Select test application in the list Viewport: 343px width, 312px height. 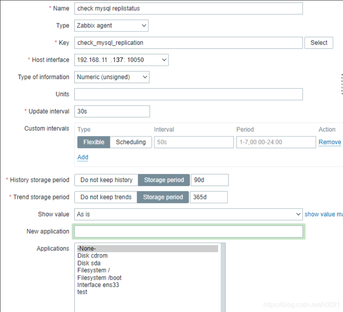(147, 292)
